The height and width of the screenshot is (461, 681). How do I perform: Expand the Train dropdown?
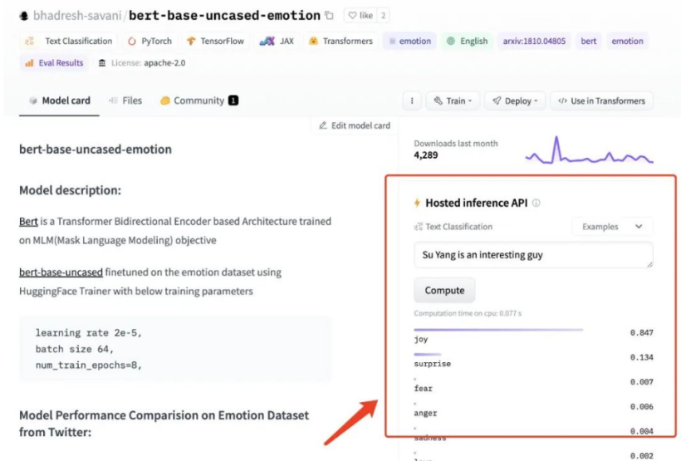point(453,101)
